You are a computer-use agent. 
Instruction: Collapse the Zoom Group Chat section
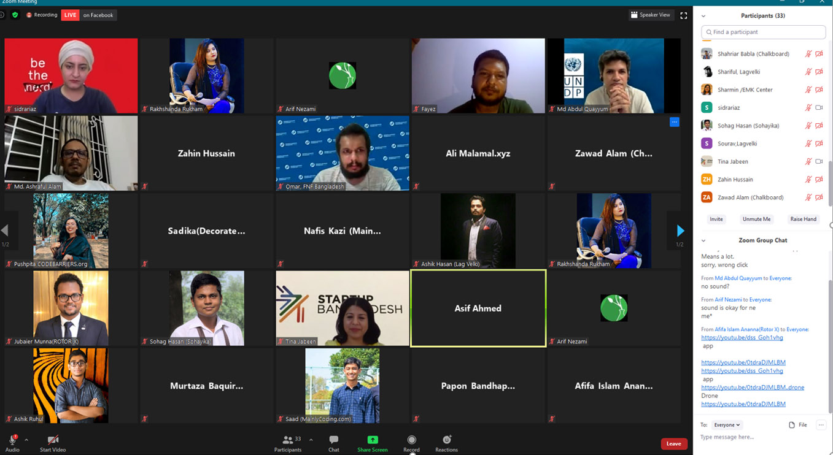tap(703, 240)
